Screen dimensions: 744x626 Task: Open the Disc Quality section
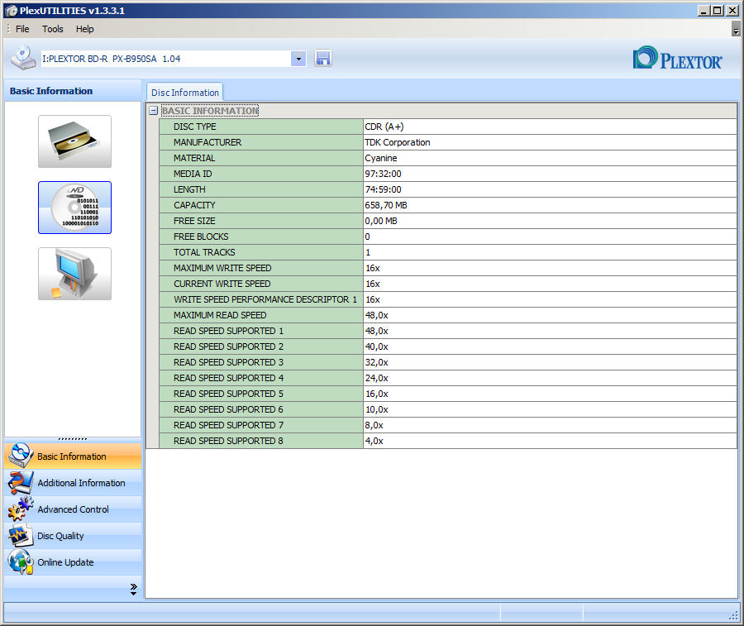click(x=73, y=536)
